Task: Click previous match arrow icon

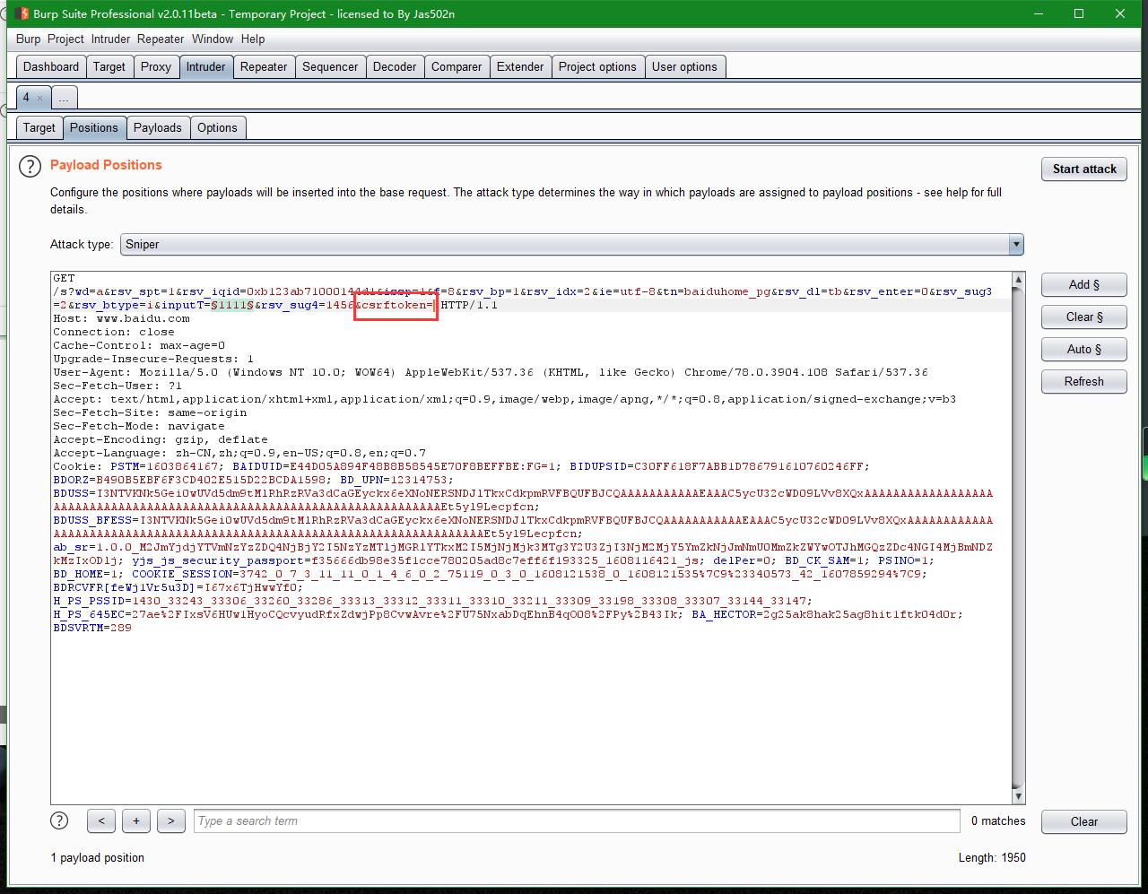Action: click(100, 820)
